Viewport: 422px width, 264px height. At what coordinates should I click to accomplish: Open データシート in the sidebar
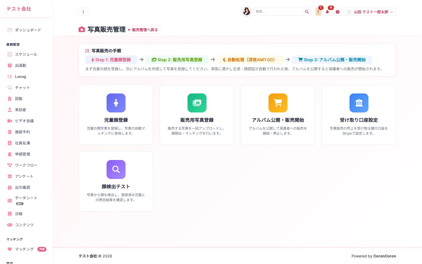(26, 201)
